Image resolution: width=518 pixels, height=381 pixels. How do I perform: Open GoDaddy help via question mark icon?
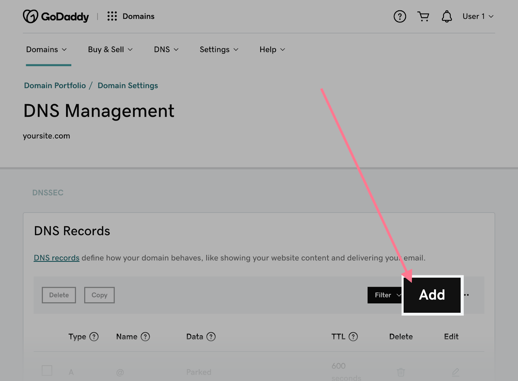pyautogui.click(x=400, y=16)
